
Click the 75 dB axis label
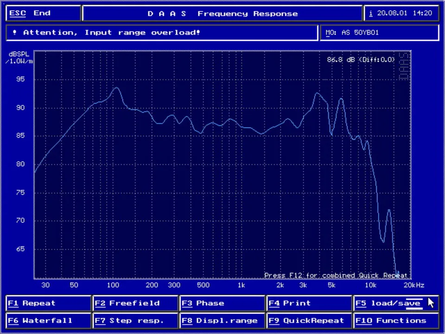click(x=20, y=192)
